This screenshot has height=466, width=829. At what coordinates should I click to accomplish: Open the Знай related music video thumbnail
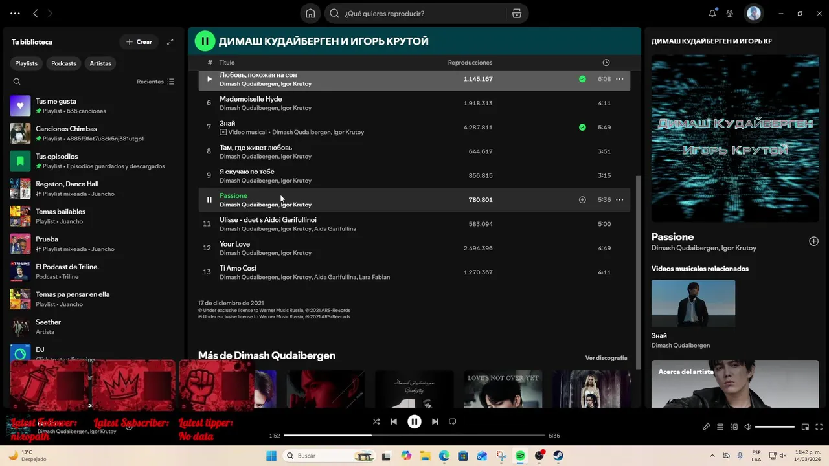click(693, 304)
